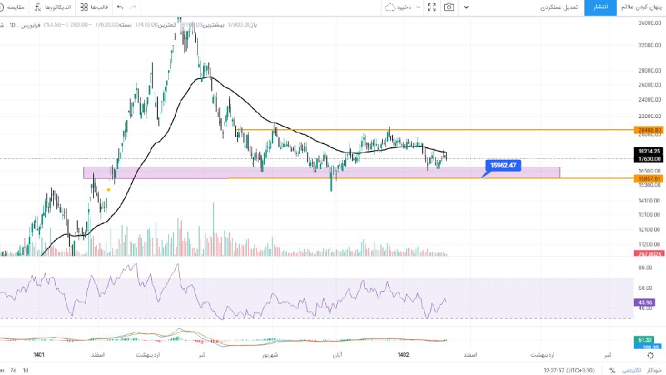Click the current price label 17630.00
The image size is (666, 375).
[648, 159]
